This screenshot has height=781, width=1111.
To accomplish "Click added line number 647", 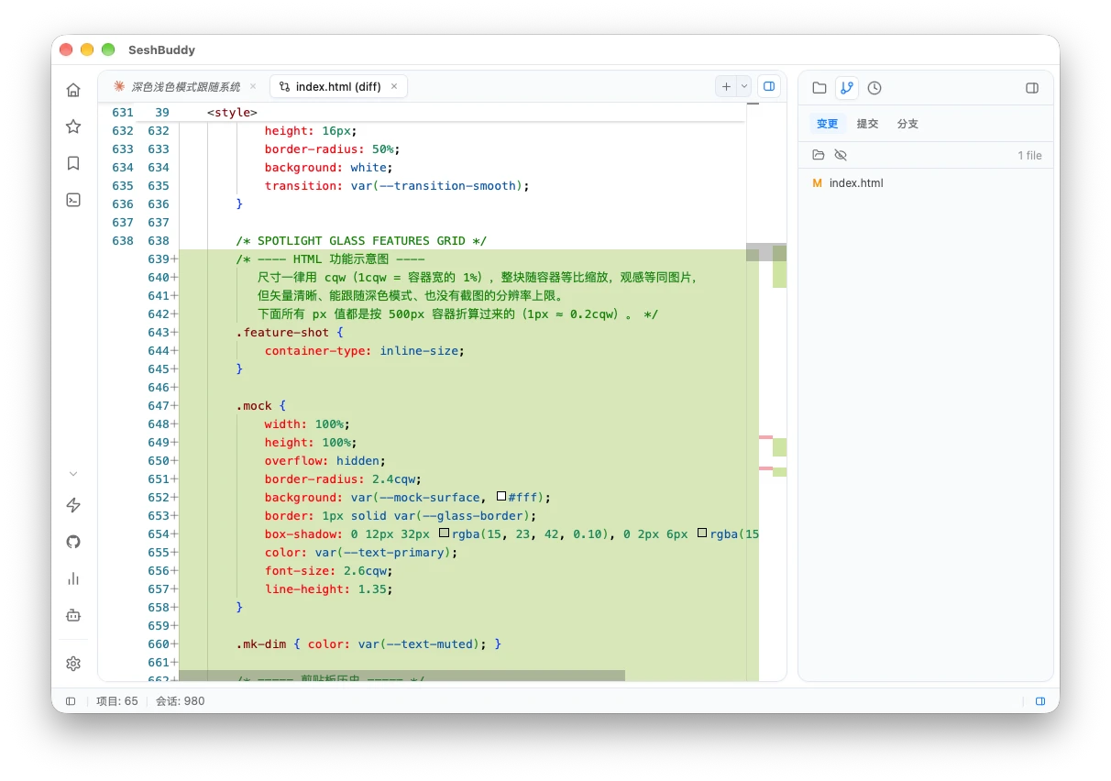I will click(158, 405).
